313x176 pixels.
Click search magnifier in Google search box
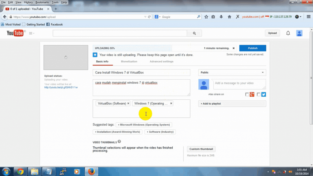(x=198, y=17)
